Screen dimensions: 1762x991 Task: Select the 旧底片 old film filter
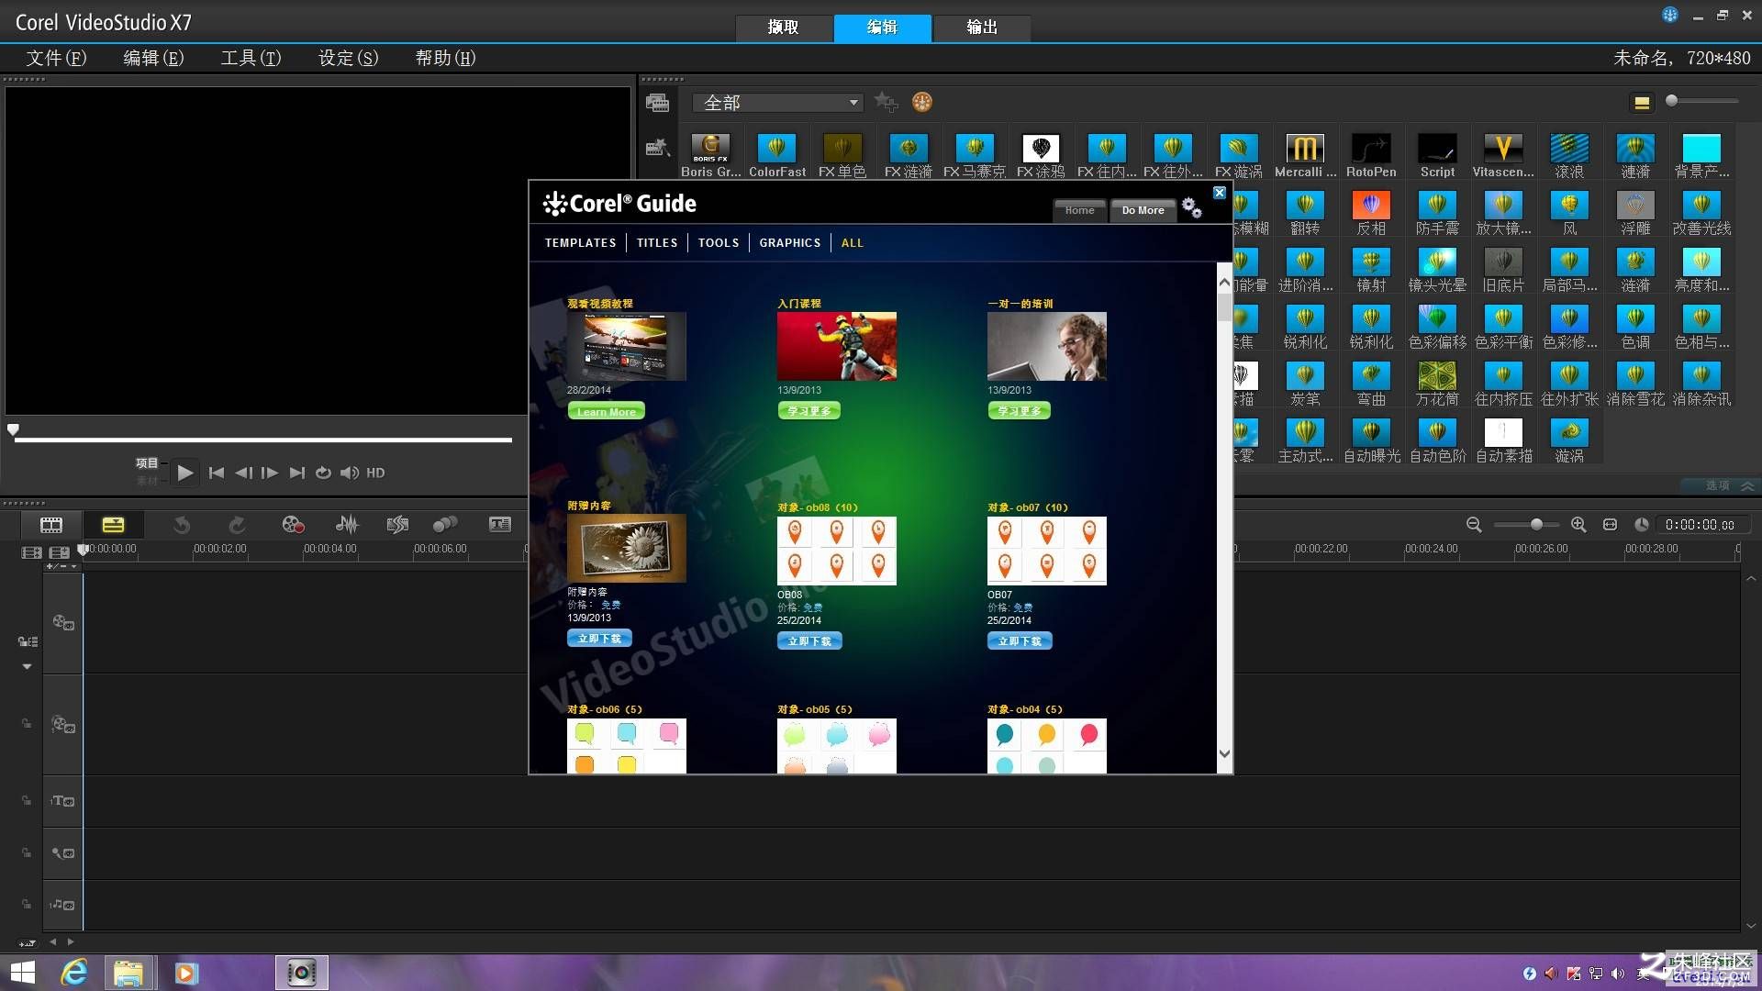[x=1503, y=262]
